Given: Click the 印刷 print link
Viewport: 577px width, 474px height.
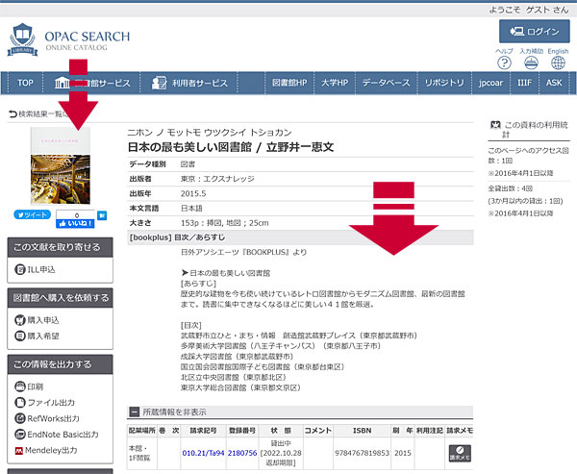Looking at the screenshot, I should (36, 387).
